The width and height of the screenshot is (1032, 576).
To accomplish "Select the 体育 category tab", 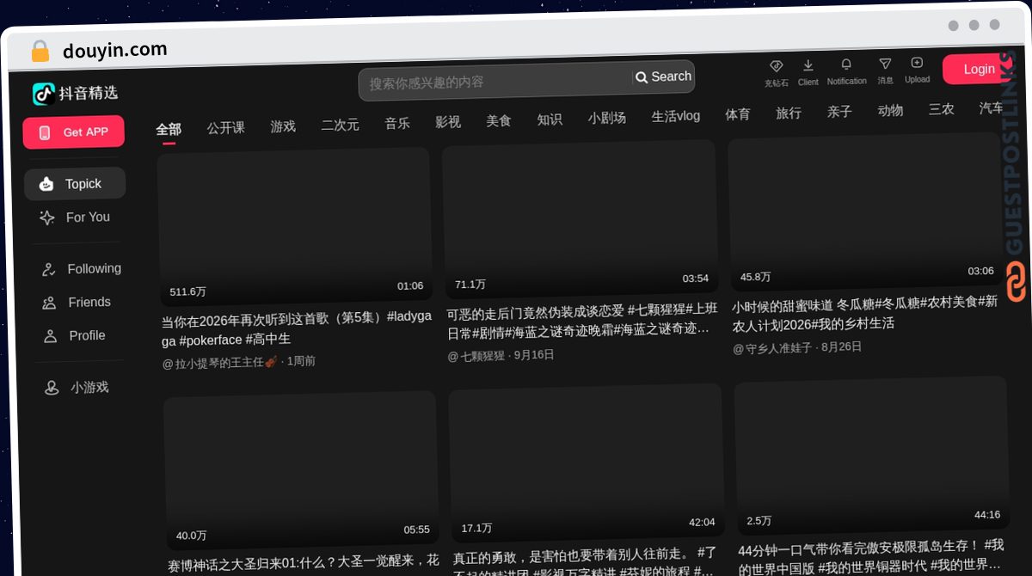I will pos(738,114).
